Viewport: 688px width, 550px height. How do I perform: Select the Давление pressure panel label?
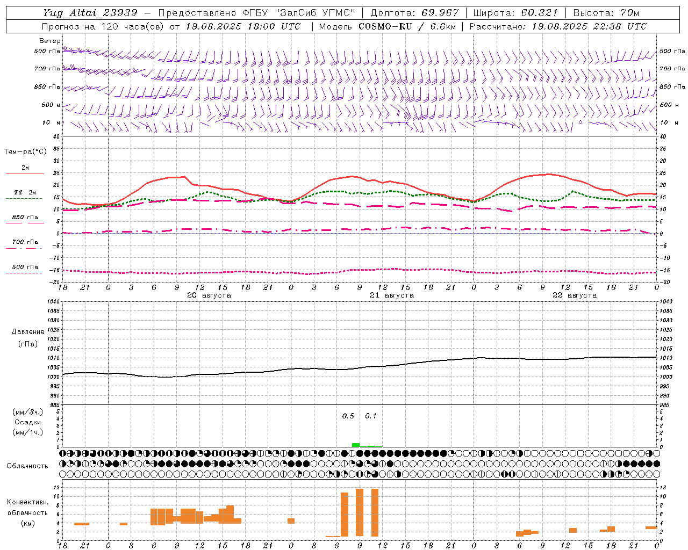28,332
